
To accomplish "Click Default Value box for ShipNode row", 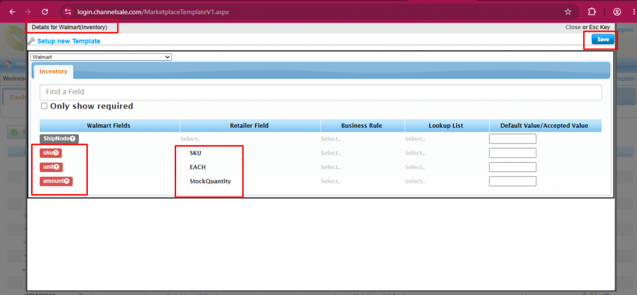I will click(x=513, y=138).
